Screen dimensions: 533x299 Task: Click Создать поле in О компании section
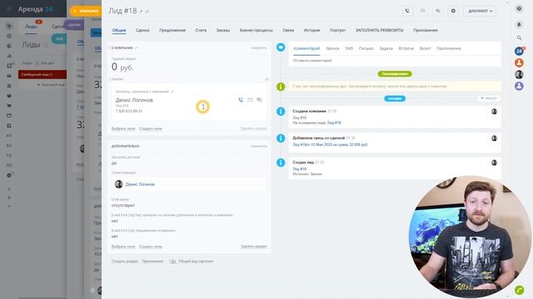click(151, 129)
